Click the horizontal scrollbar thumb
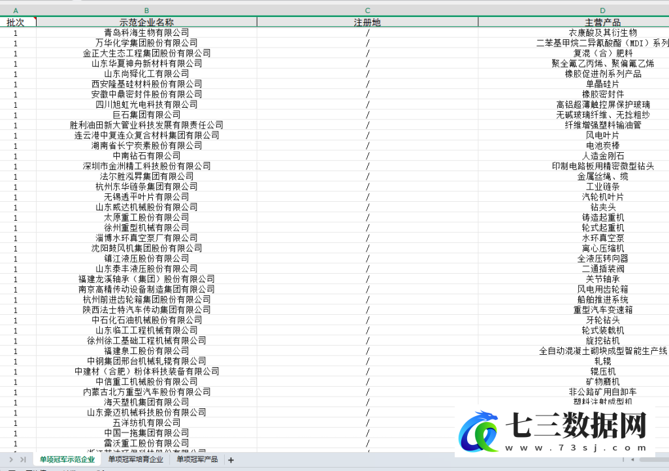Image resolution: width=669 pixels, height=471 pixels. tap(654, 459)
